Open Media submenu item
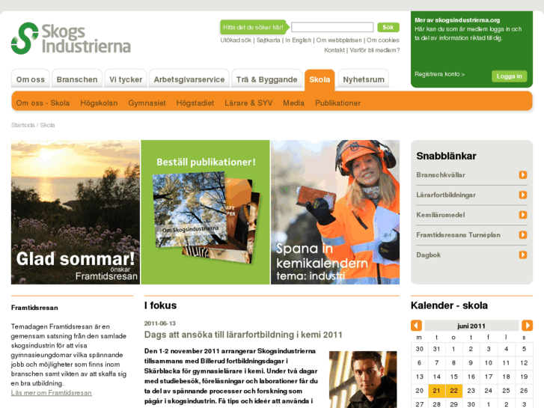This screenshot has width=544, height=408. pyautogui.click(x=293, y=103)
